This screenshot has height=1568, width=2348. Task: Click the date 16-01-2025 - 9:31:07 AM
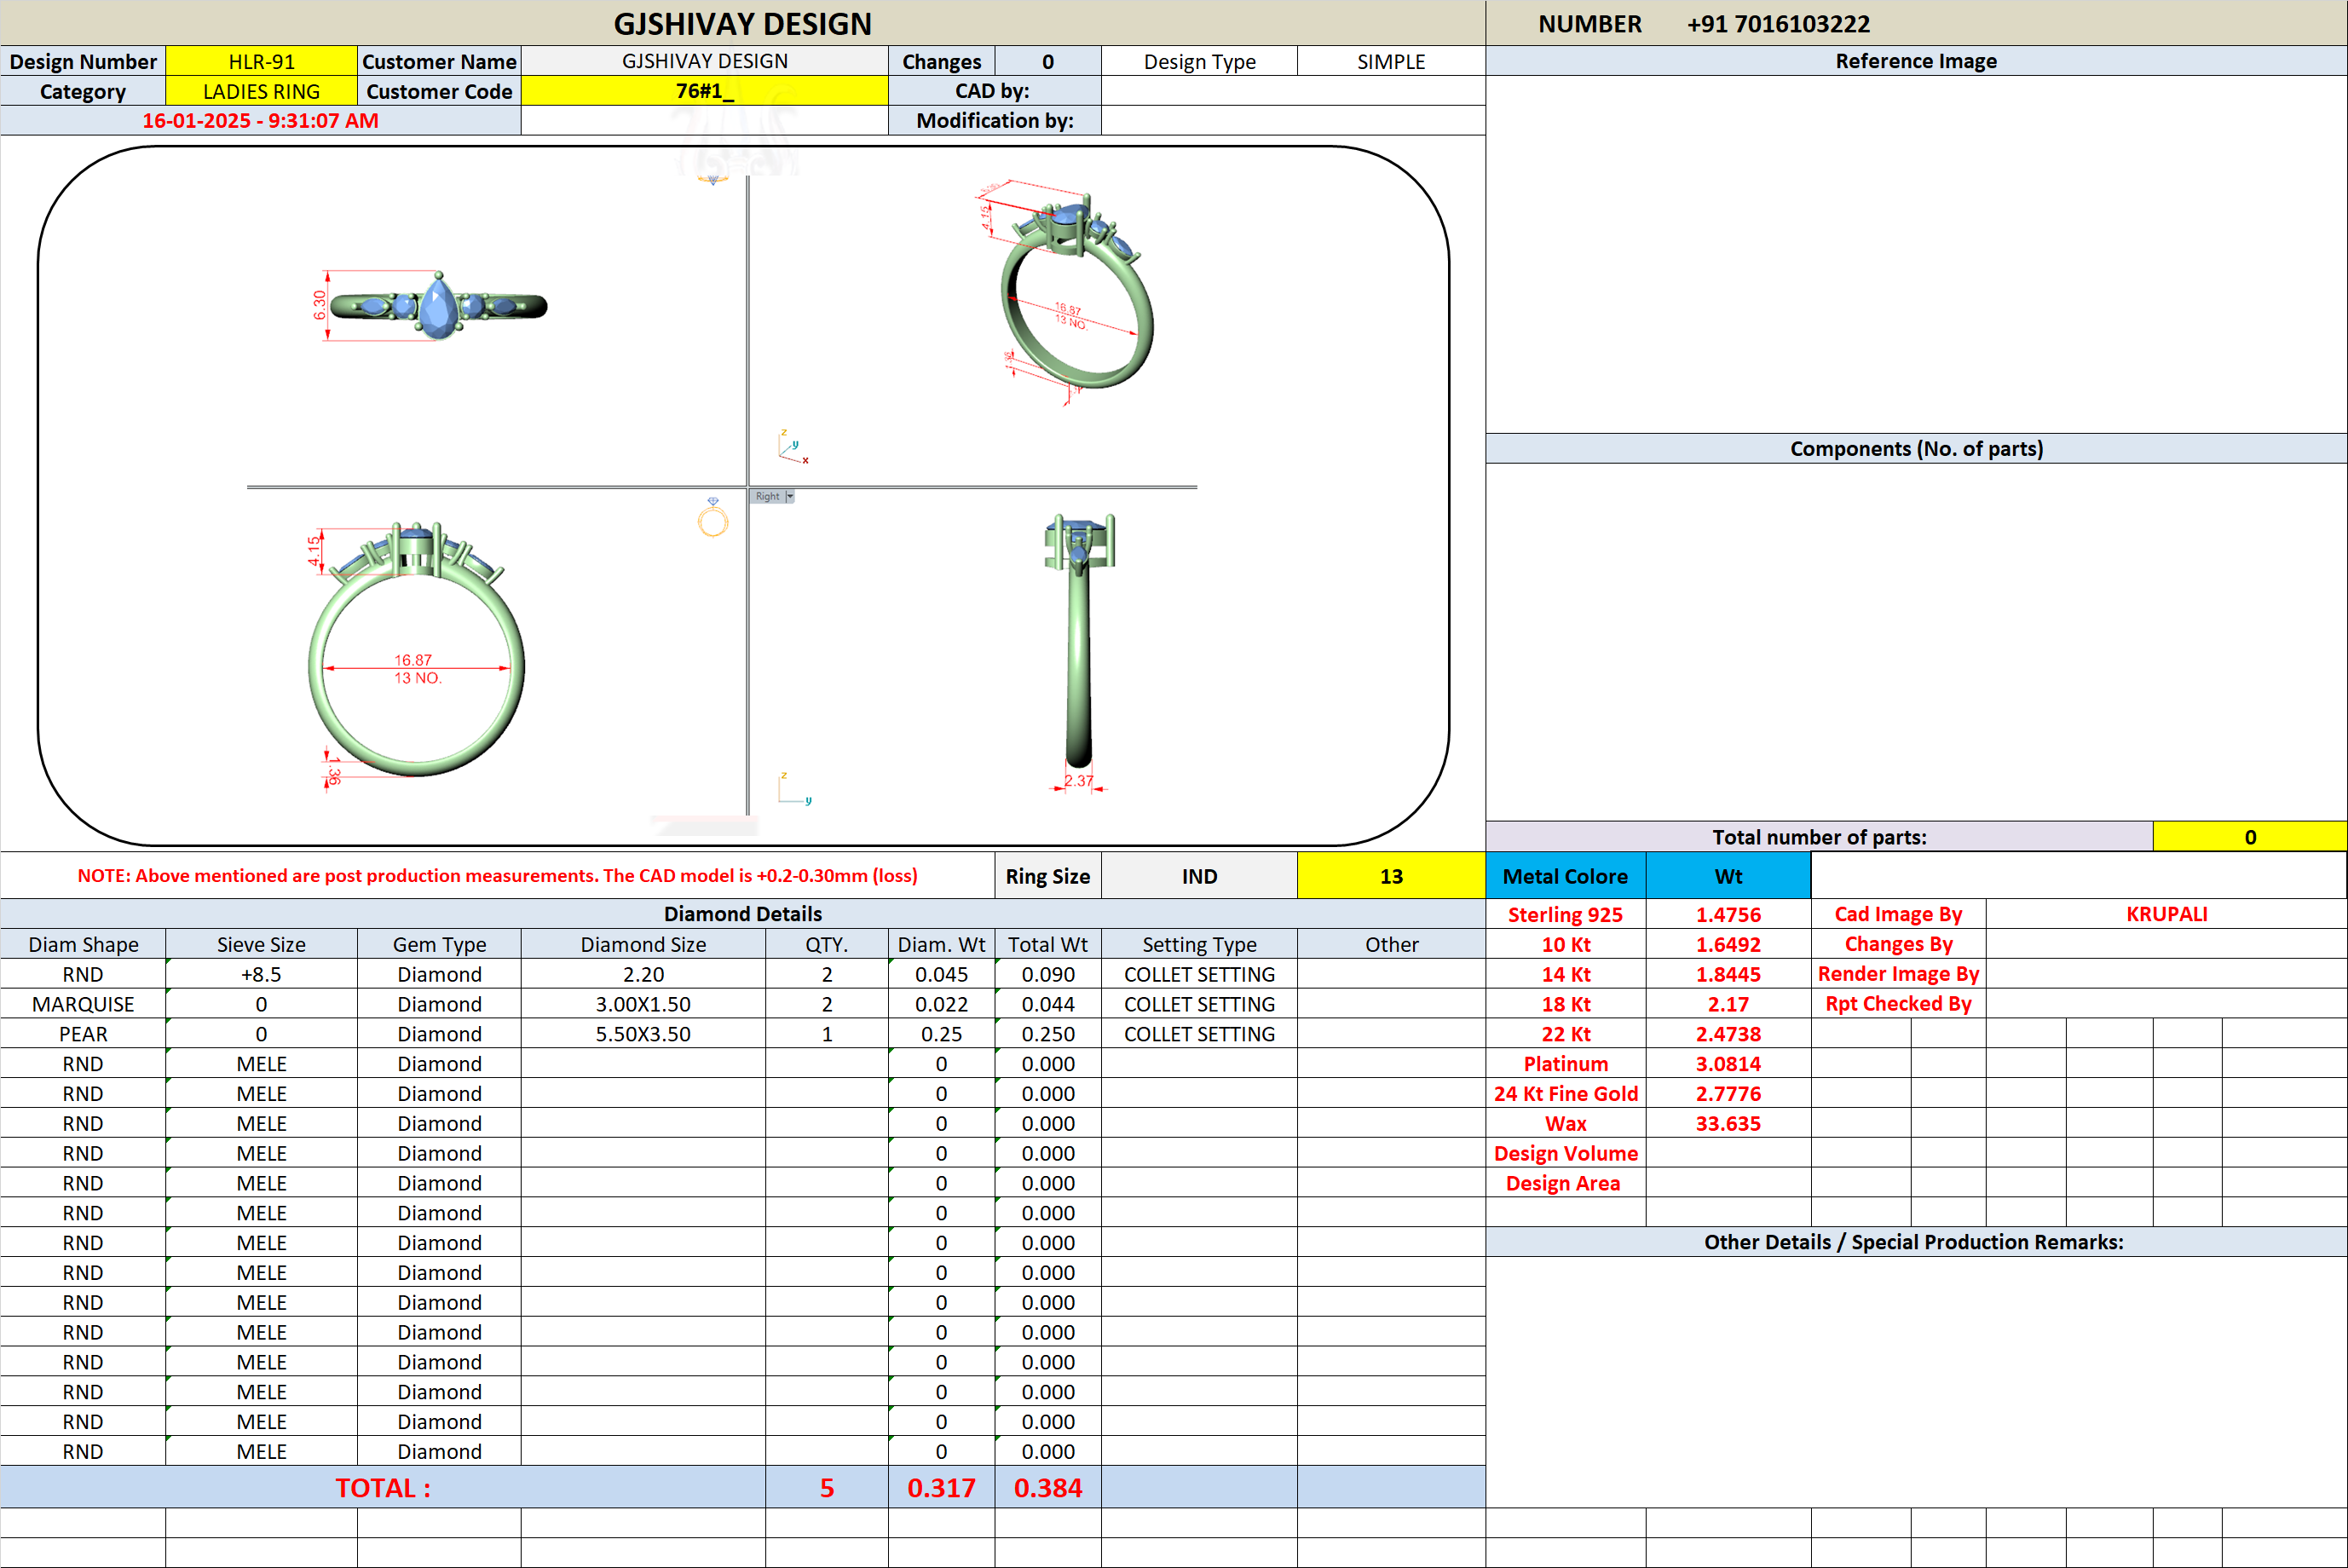(x=260, y=121)
